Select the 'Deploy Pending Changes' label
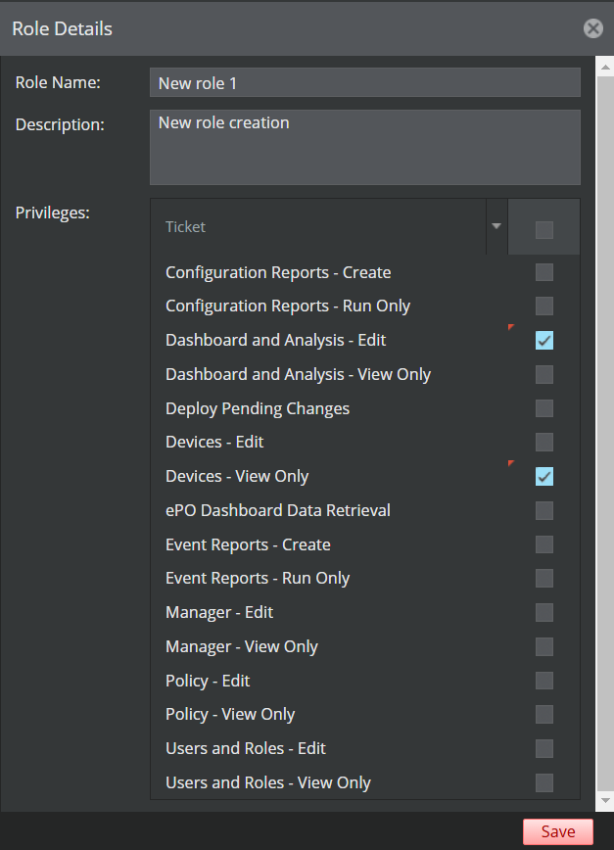614x850 pixels. point(258,408)
